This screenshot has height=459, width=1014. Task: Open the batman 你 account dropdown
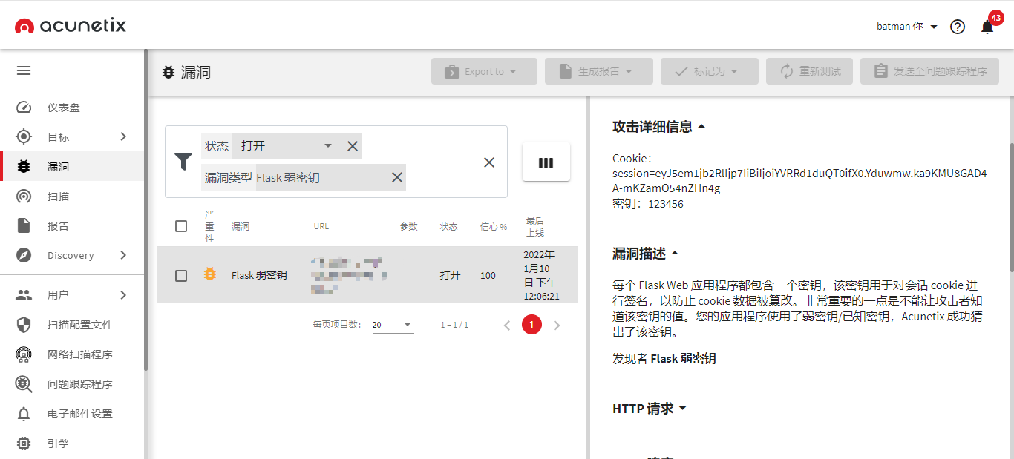(907, 27)
